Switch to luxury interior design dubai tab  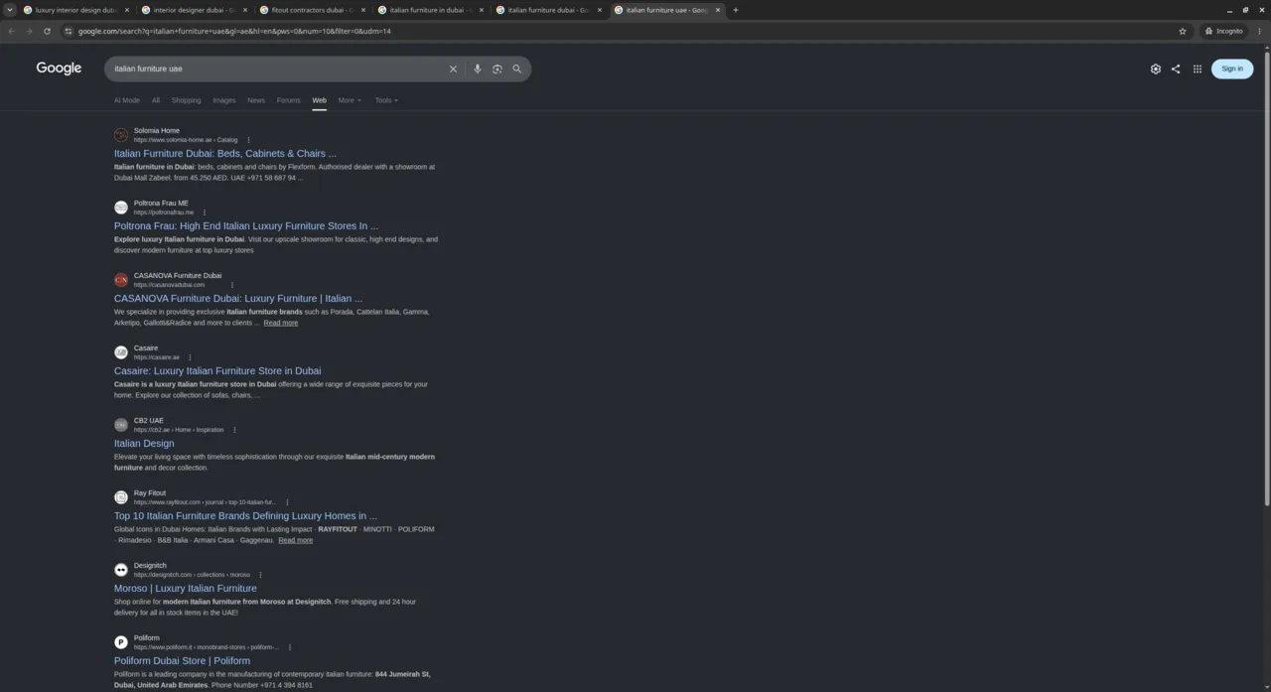(75, 10)
